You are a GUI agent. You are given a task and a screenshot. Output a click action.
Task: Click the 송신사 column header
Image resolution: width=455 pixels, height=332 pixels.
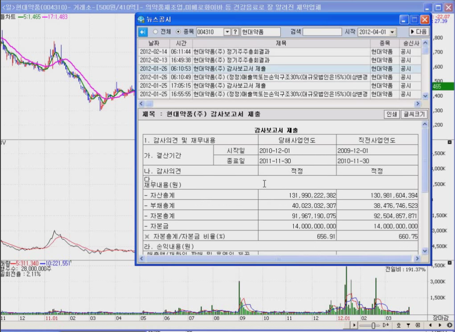(x=411, y=43)
